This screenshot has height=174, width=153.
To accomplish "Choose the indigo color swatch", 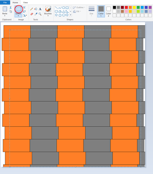I will pyautogui.click(x=146, y=8).
